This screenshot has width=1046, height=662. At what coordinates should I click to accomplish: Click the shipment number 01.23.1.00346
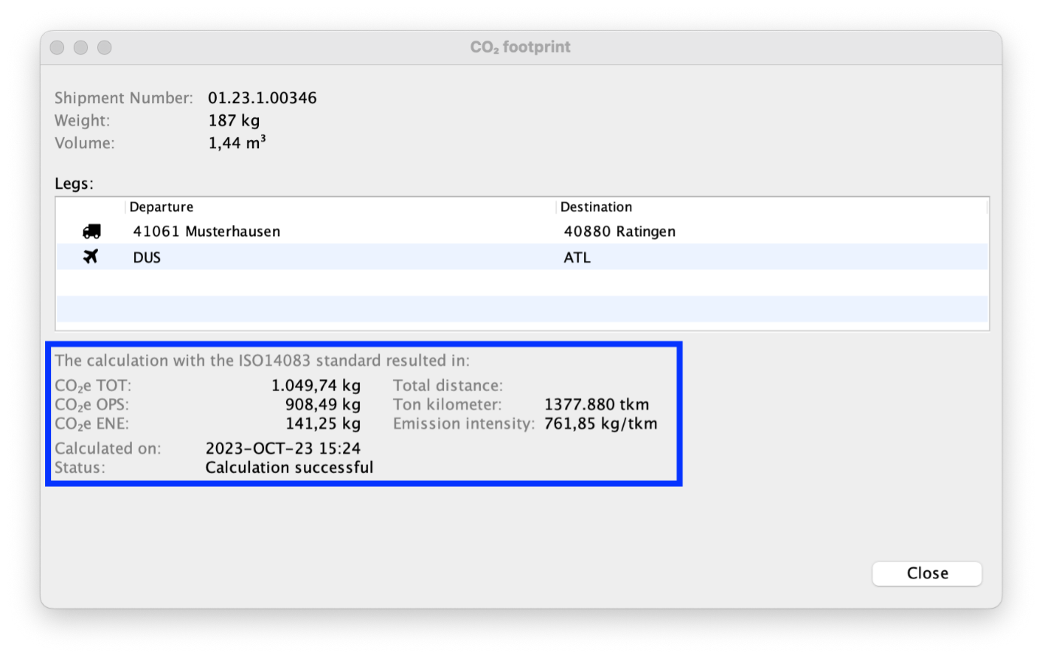(263, 98)
